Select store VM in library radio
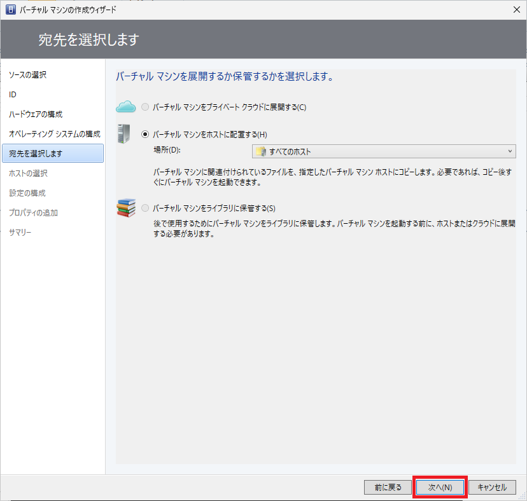The image size is (527, 501). click(x=145, y=208)
